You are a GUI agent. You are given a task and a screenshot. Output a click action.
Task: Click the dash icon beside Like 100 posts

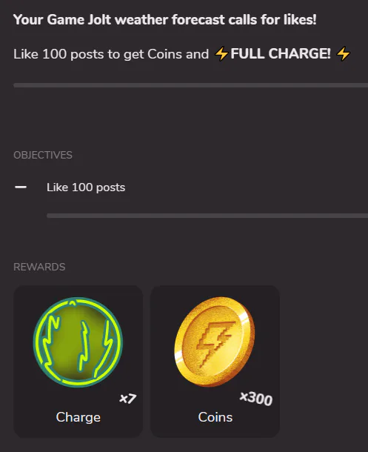21,187
